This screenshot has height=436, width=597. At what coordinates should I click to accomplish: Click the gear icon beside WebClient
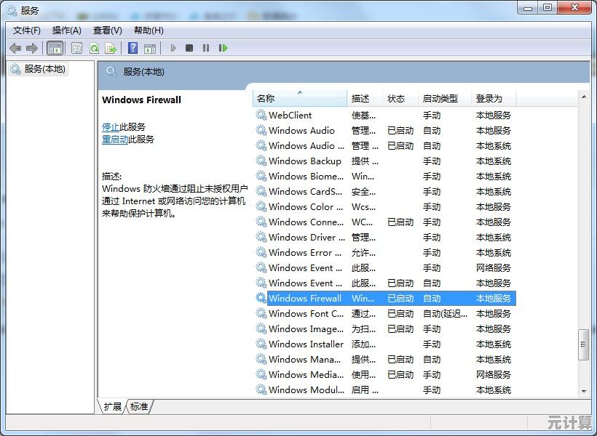click(261, 115)
